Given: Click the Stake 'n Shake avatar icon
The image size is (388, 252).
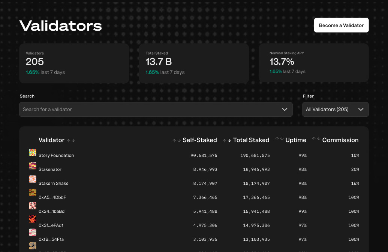Looking at the screenshot, I should tap(33, 179).
